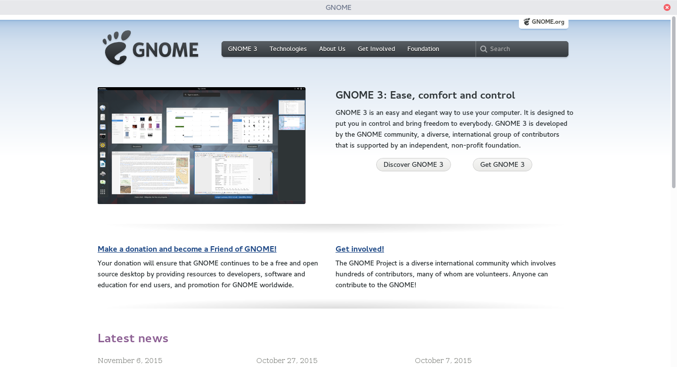
Task: Focus the Search input field
Action: [522, 49]
